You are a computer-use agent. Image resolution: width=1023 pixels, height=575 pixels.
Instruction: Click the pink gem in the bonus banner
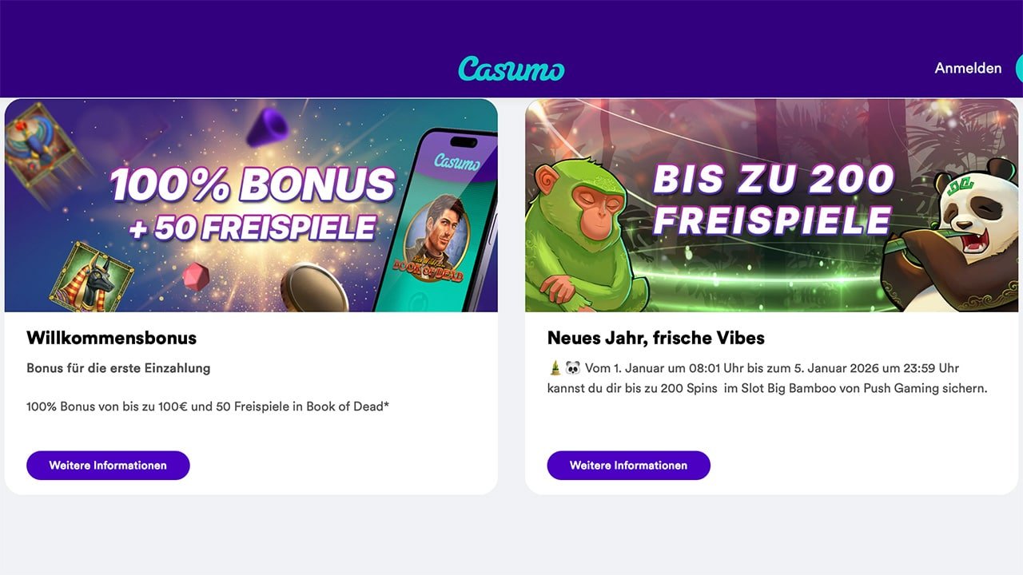click(x=196, y=277)
